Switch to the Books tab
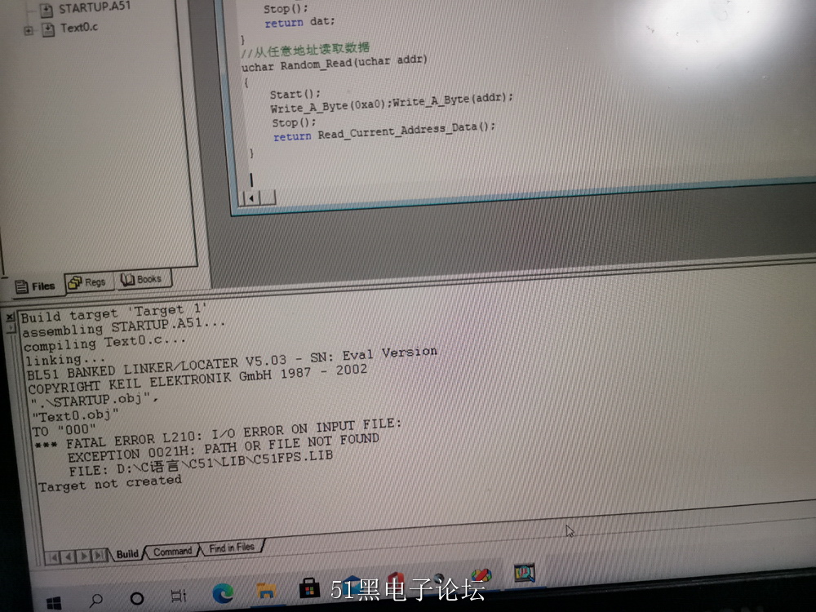This screenshot has width=816, height=612. pos(141,279)
